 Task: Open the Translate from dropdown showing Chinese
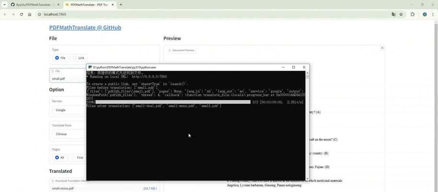(x=69, y=134)
